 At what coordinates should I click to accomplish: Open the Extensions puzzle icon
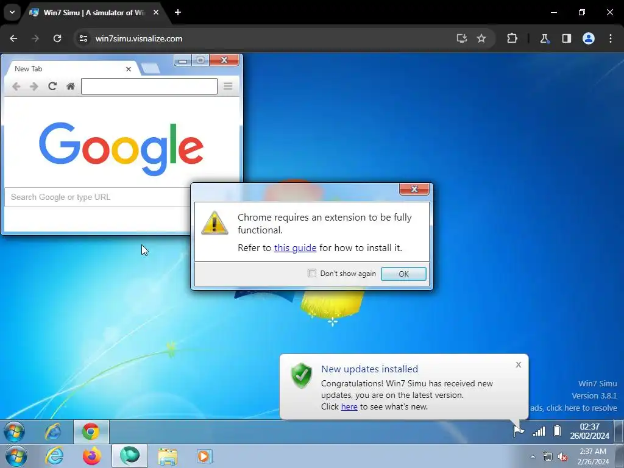(x=512, y=38)
